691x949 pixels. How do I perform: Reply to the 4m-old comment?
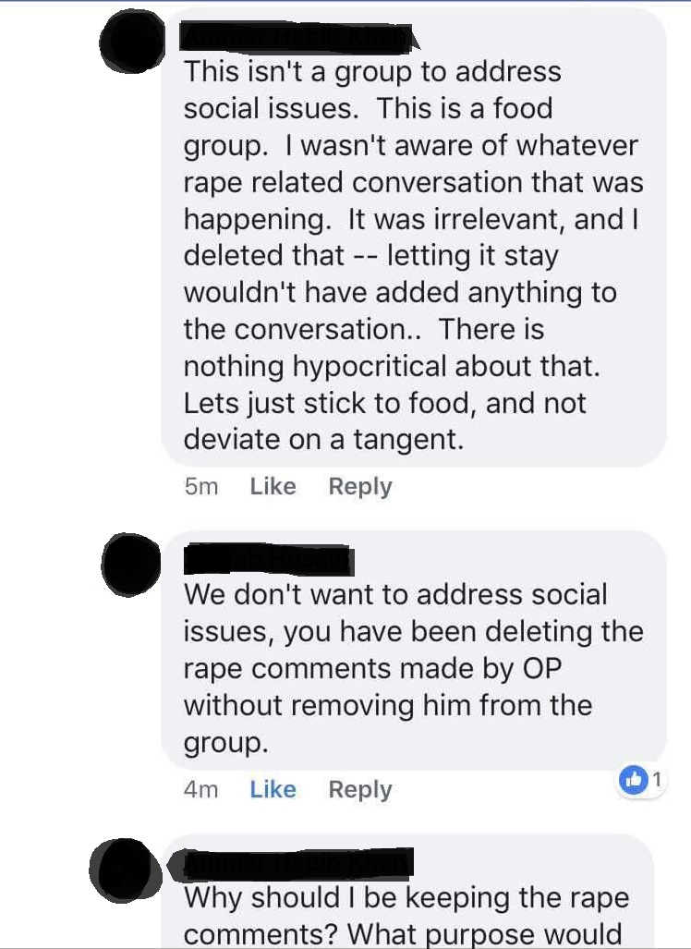pyautogui.click(x=360, y=790)
